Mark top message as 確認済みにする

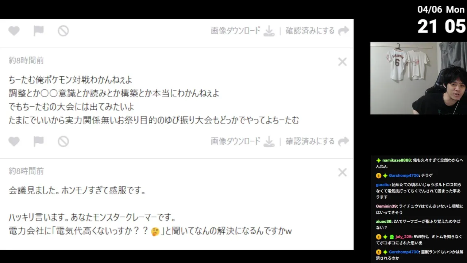pos(310,31)
